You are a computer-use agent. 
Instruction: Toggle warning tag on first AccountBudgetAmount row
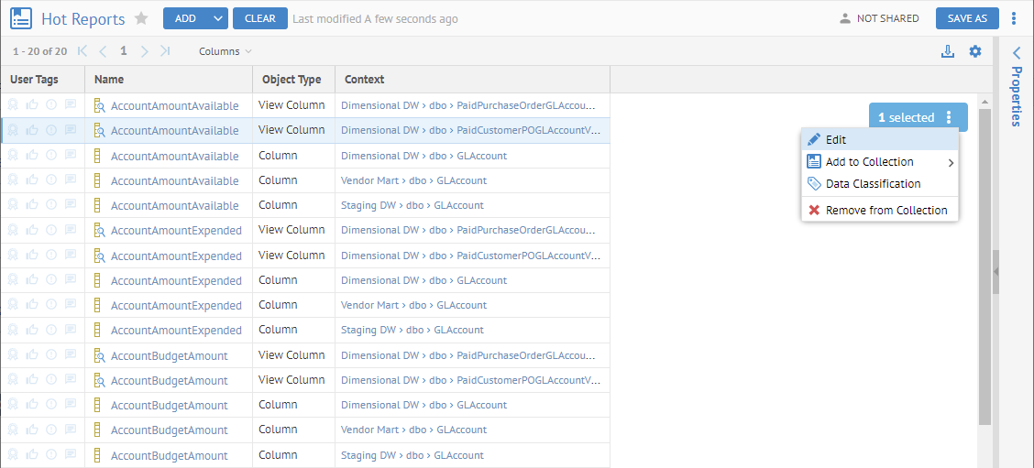coord(51,355)
